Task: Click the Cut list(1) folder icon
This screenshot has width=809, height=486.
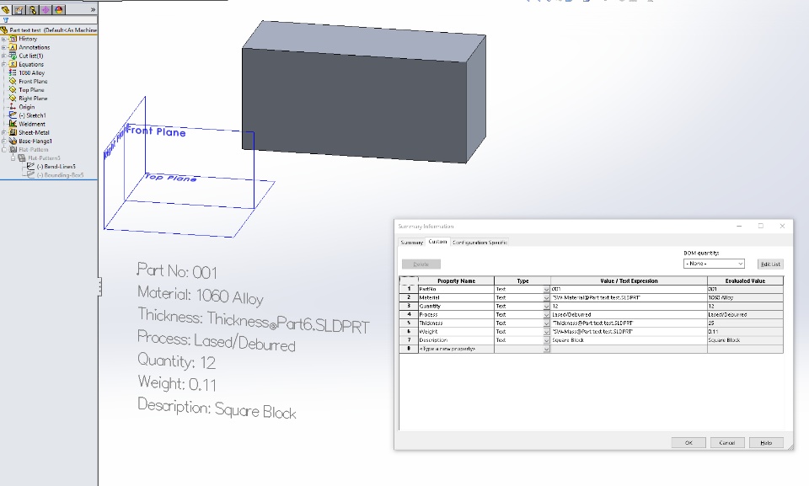Action: [13, 56]
